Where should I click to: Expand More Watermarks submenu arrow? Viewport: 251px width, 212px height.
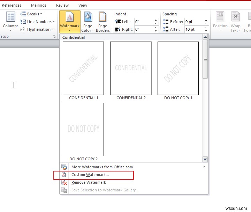coord(204,167)
